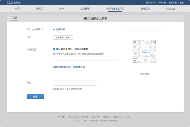Switch to the 协作 tab
The width and height of the screenshot is (190, 127).
tap(62, 8)
